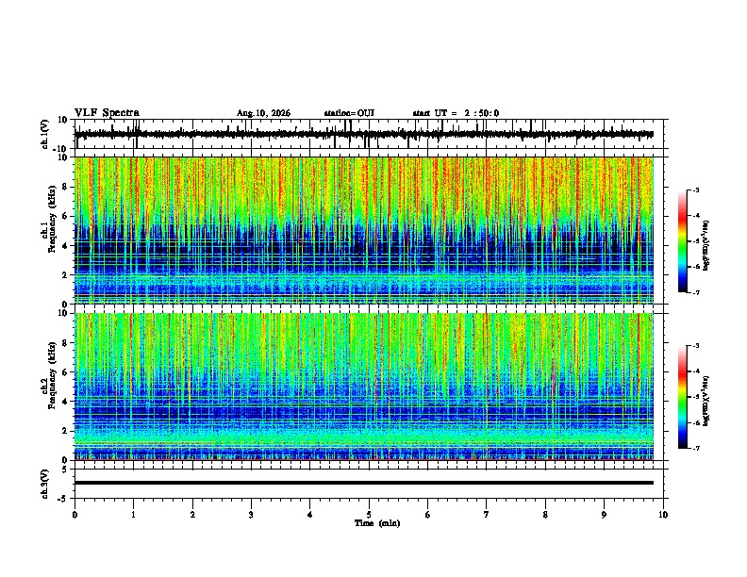Click the date label "Aug.10, 2026"
Viewport: 747px width, 577px height.
coord(263,113)
